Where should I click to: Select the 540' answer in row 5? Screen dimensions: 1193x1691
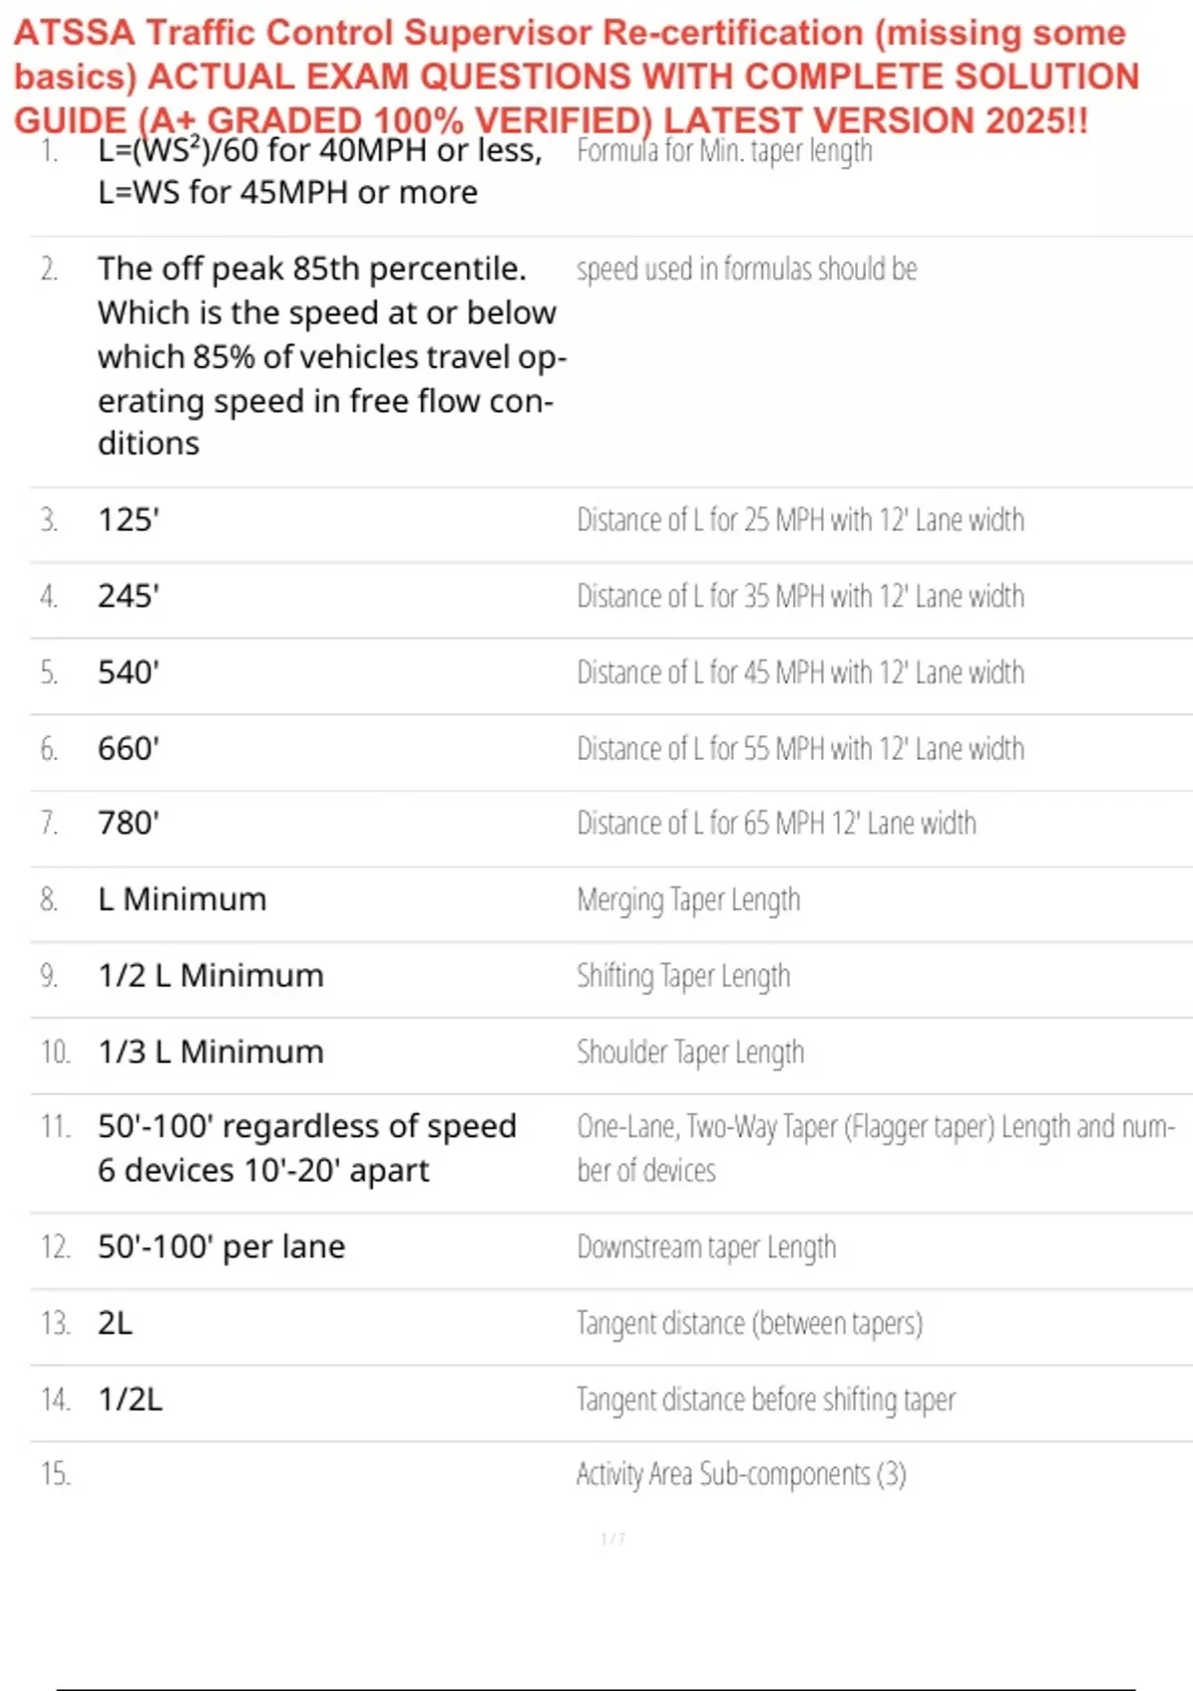click(128, 672)
